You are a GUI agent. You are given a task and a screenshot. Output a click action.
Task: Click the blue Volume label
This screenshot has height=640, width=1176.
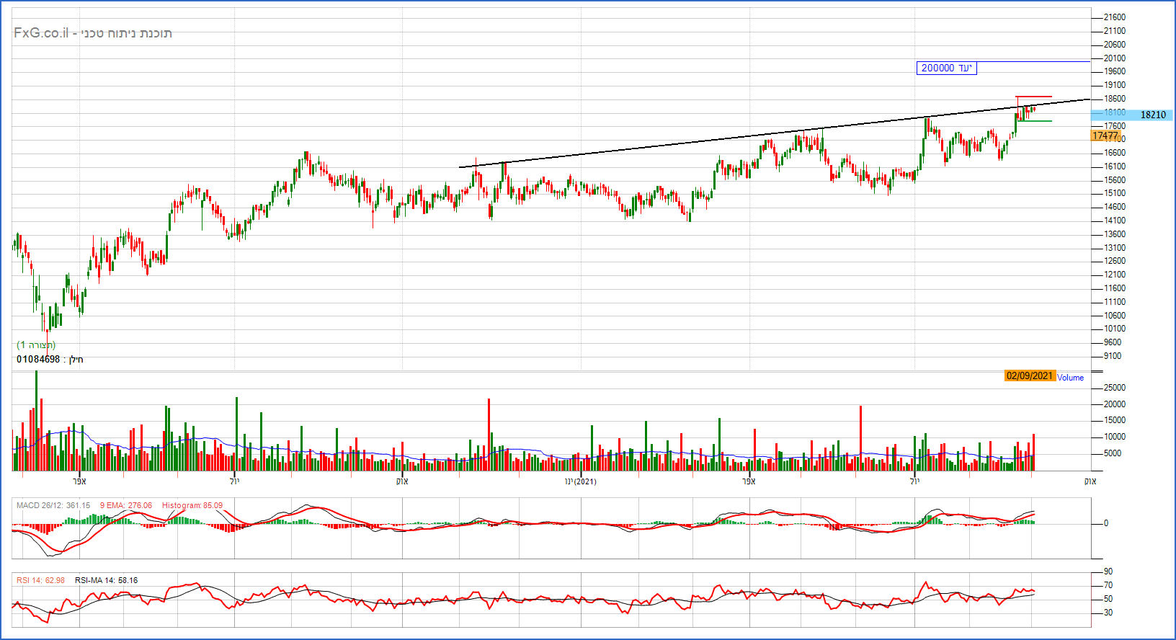click(x=1070, y=378)
